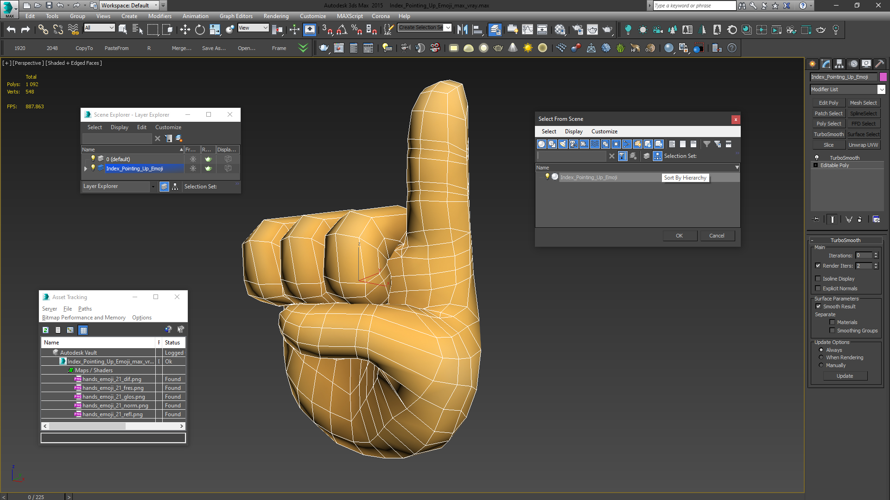Select the Rotate transform tool
This screenshot has width=890, height=500.
click(200, 30)
